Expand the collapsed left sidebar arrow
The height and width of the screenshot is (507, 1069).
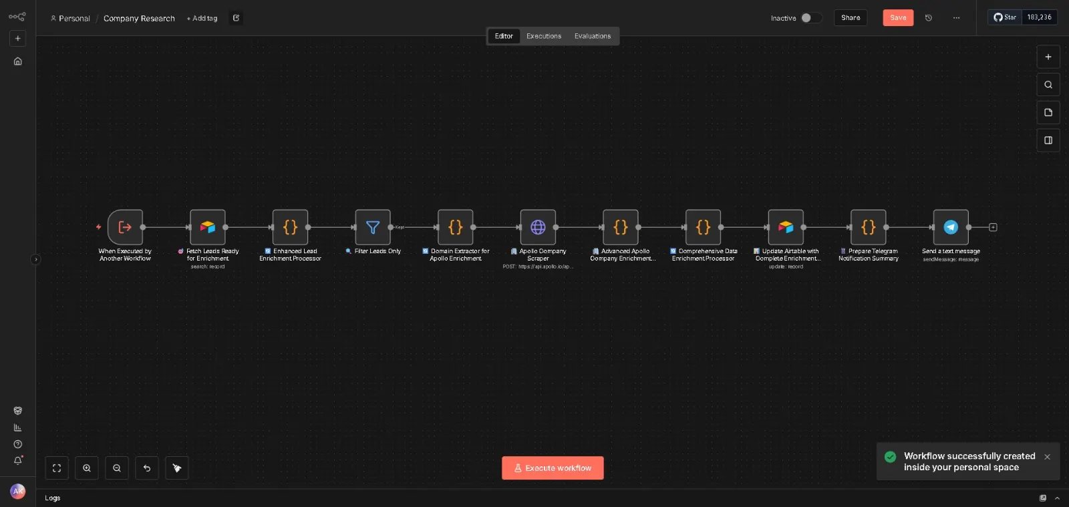point(35,259)
